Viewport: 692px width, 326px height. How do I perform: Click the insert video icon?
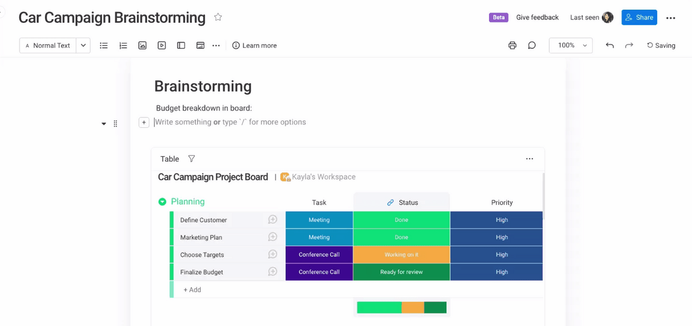tap(161, 46)
